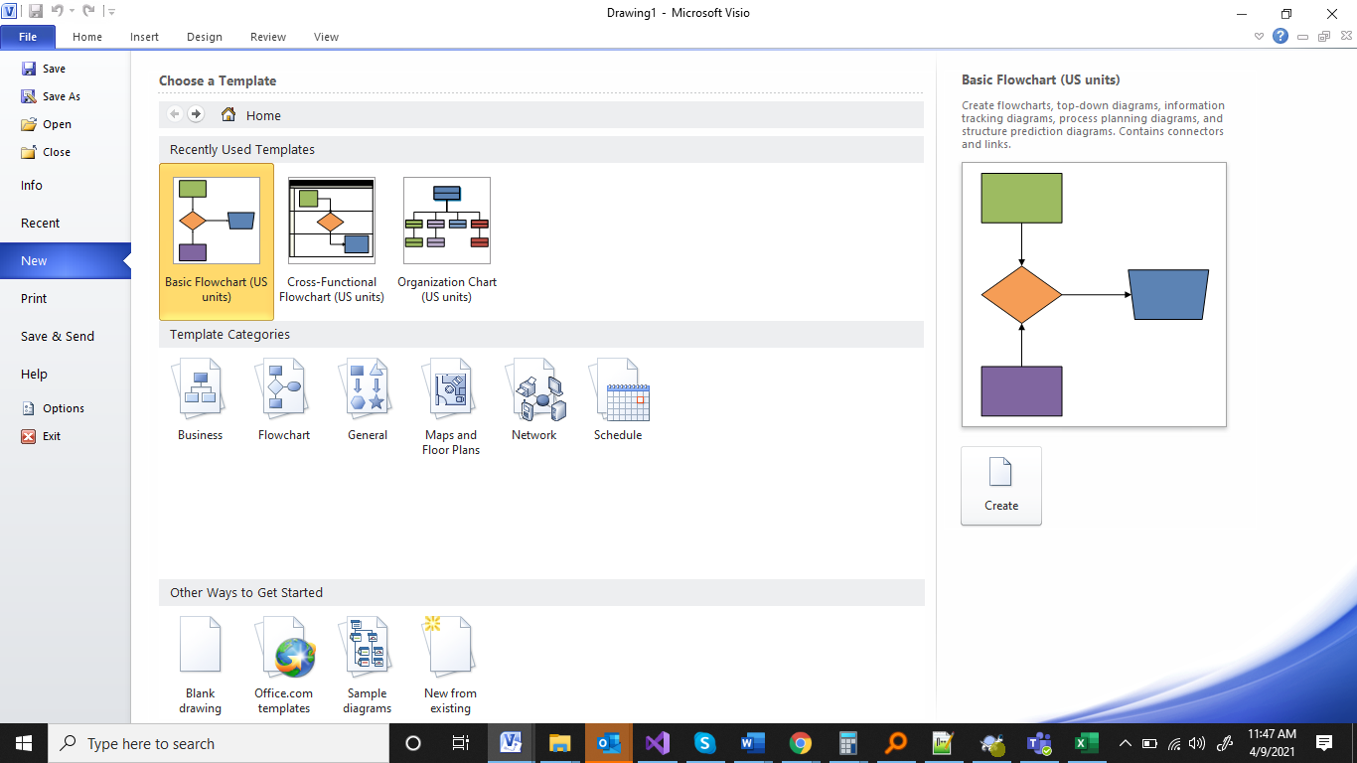
Task: Switch to the Review ribbon tab
Action: (268, 37)
